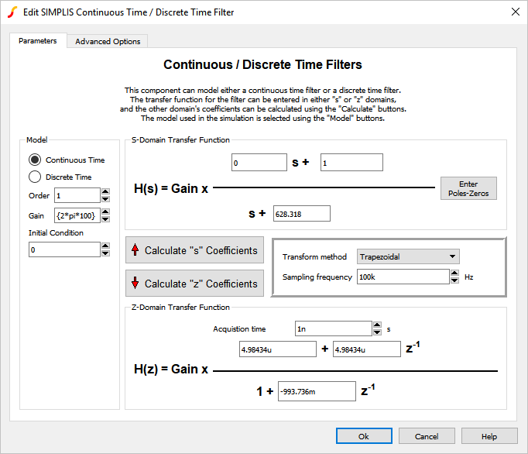
Task: Lower Acquisition time using down arrow
Action: (x=377, y=332)
